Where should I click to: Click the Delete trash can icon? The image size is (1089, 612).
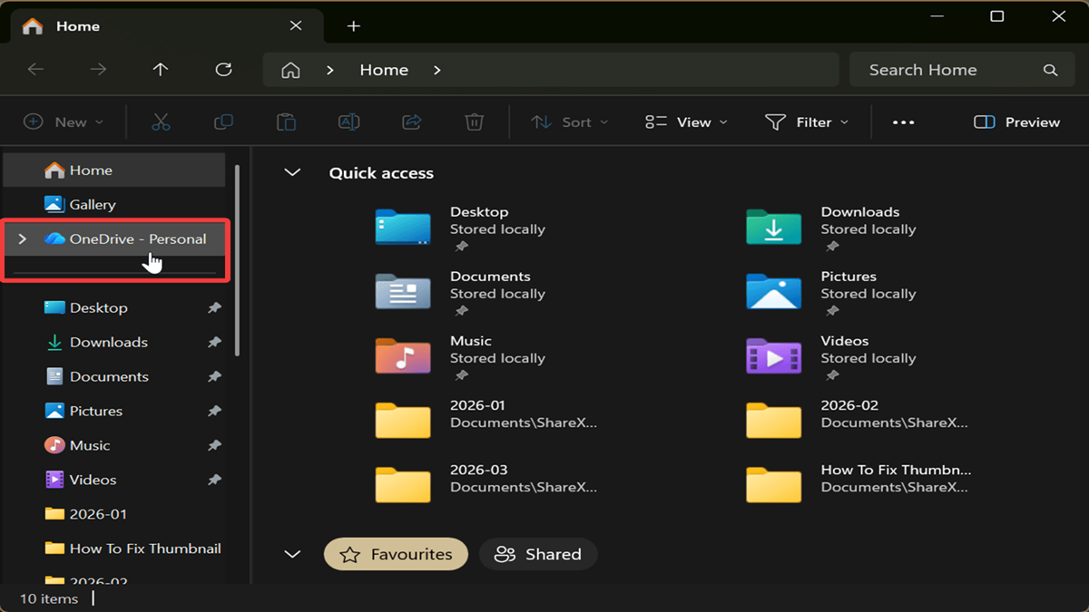click(x=474, y=122)
